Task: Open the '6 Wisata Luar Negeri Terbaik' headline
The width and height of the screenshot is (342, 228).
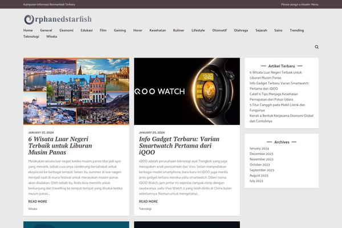Action: (x=60, y=145)
